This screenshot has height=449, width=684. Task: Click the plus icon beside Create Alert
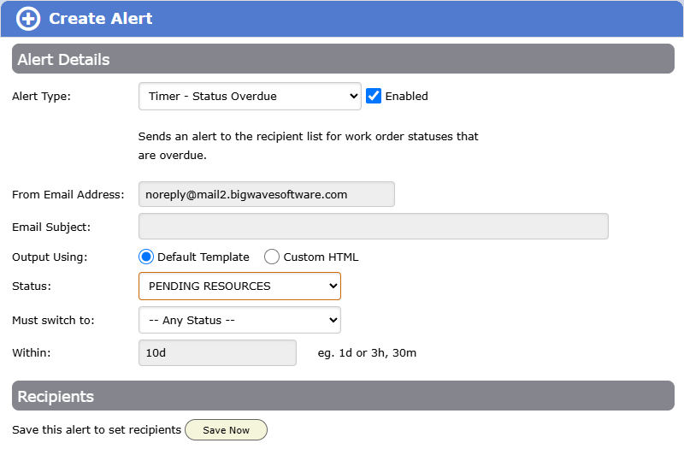[28, 19]
